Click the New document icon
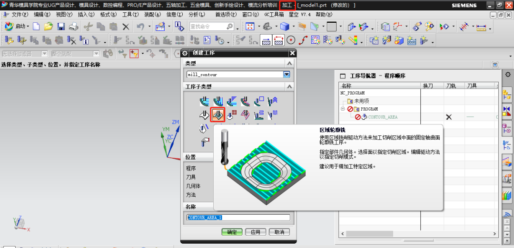514x248 pixels. pyautogui.click(x=36, y=27)
